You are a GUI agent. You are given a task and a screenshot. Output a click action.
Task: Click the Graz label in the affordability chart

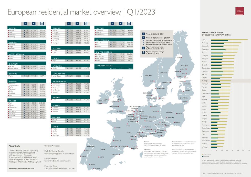[x=204, y=40]
